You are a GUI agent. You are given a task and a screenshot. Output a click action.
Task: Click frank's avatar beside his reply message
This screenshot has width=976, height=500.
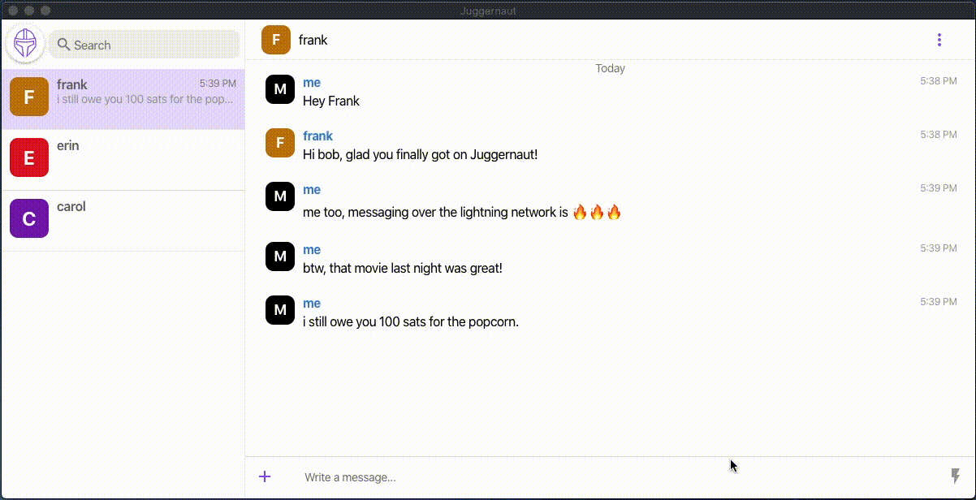(x=280, y=143)
